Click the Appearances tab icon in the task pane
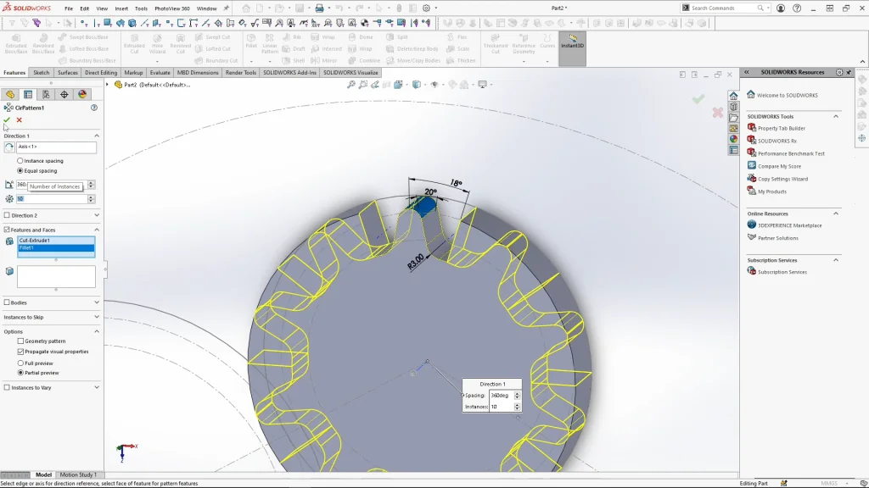 [x=733, y=139]
